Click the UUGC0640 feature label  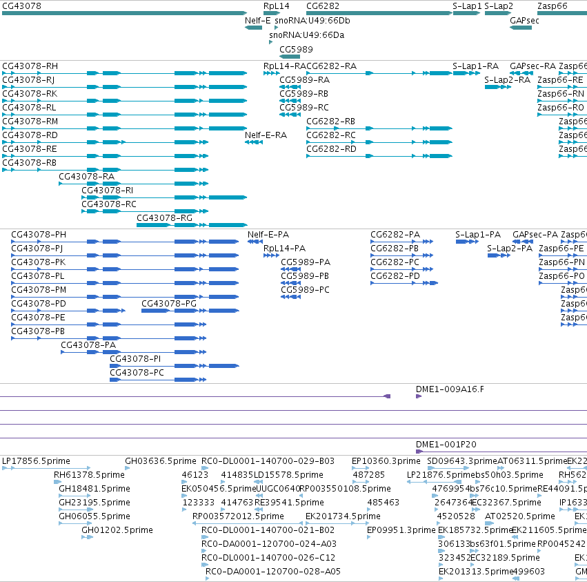point(278,489)
